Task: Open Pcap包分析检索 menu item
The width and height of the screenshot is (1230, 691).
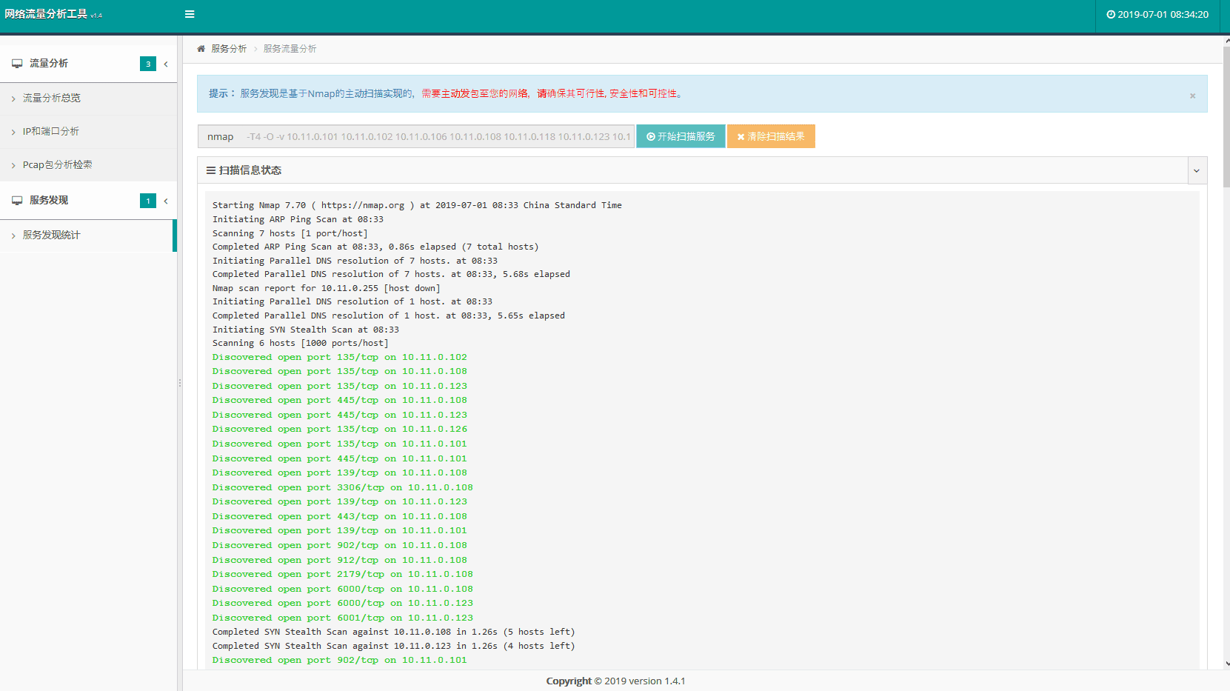Action: pos(58,165)
